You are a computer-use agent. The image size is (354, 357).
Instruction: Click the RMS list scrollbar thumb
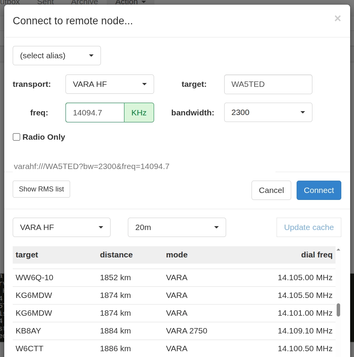[x=338, y=310]
